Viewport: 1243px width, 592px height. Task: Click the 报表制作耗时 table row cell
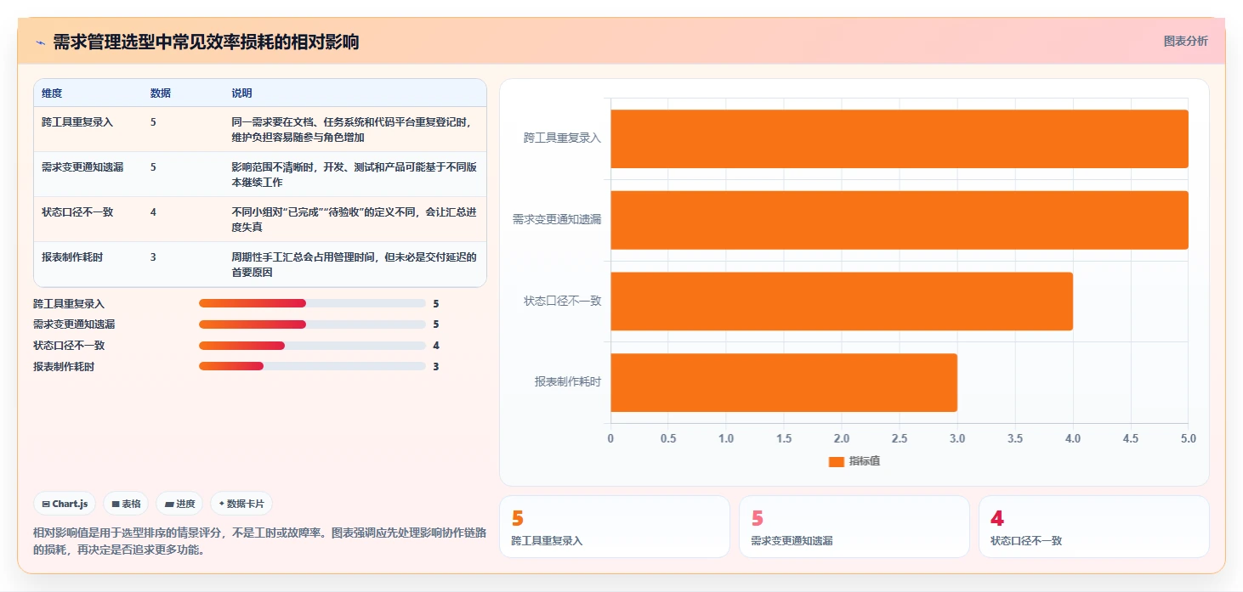(x=72, y=257)
